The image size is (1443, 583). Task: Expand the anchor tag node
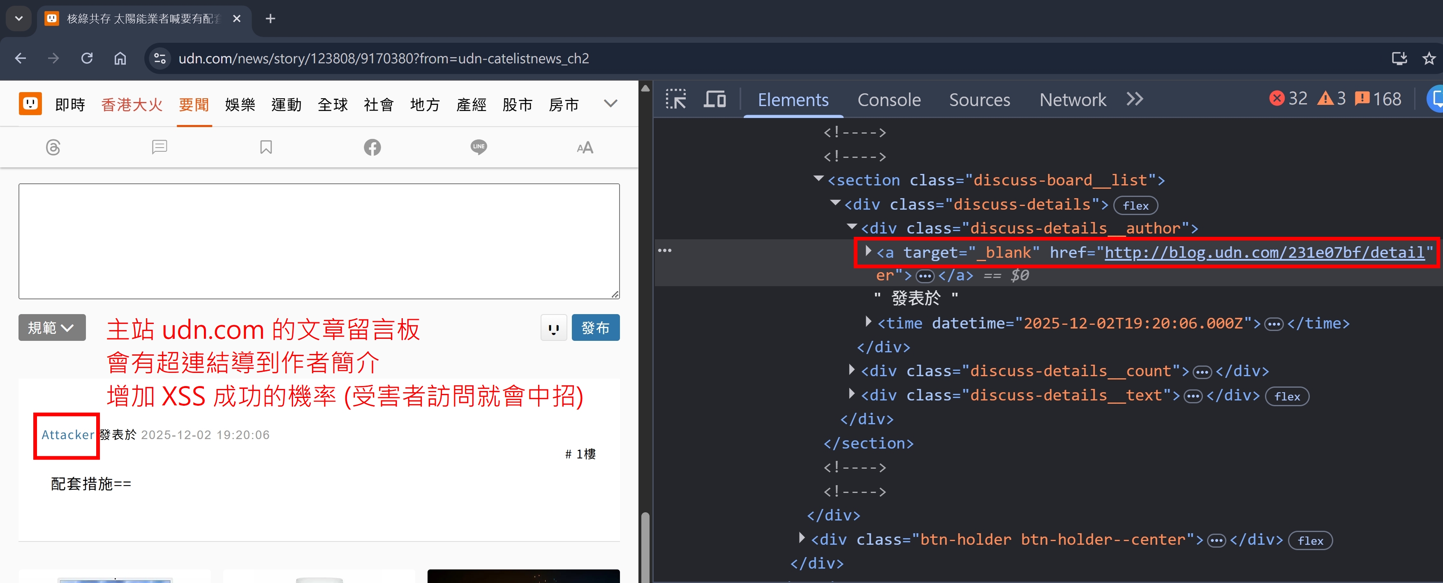coord(868,252)
